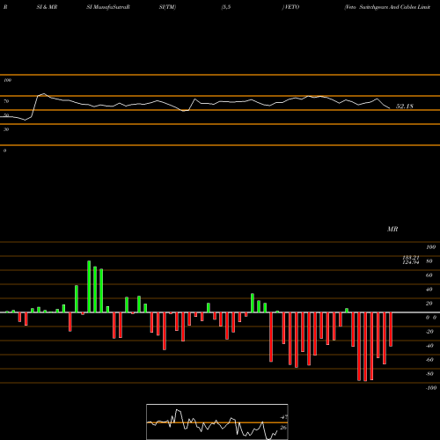Click the MR axis label -100

[x=431, y=388]
